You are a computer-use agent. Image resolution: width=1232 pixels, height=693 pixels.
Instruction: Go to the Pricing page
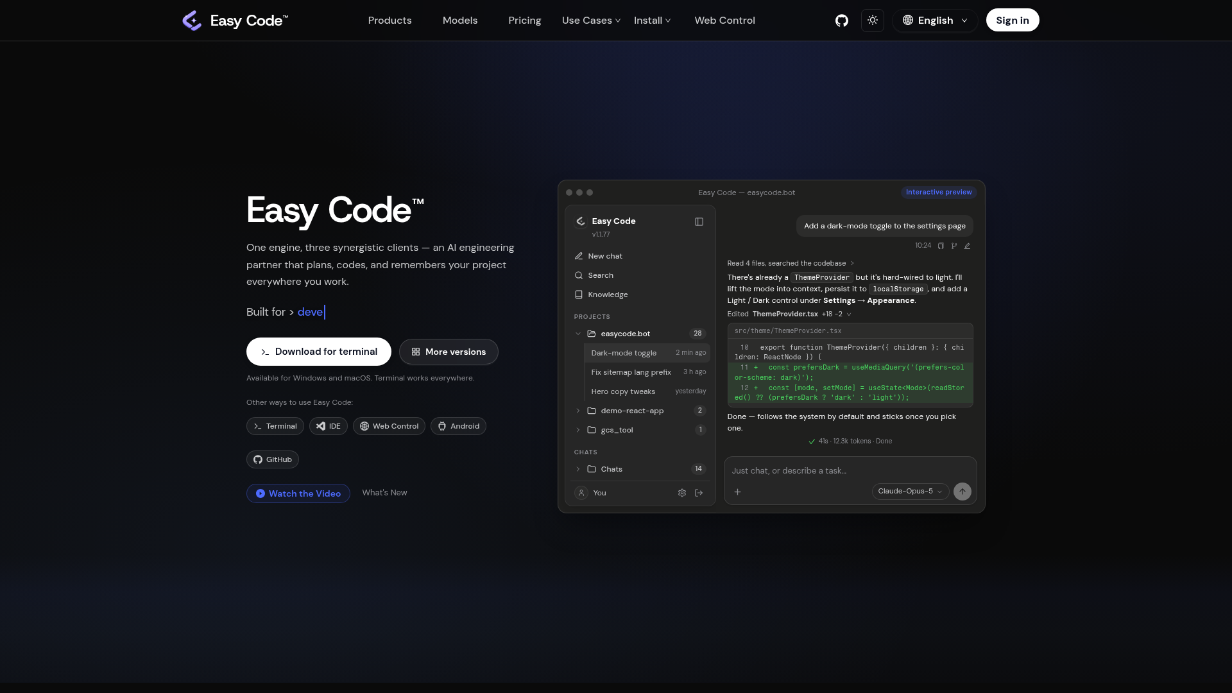(525, 21)
